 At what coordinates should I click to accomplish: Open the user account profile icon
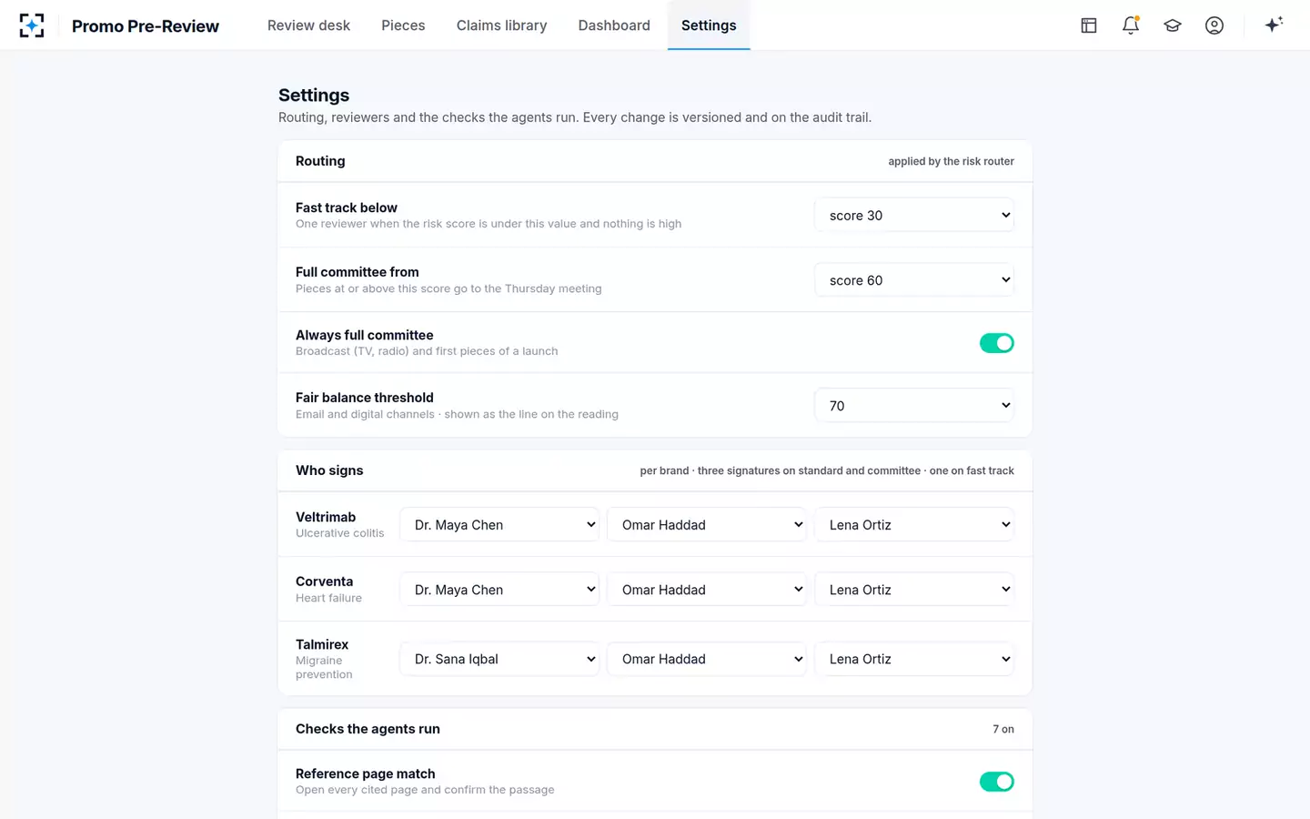tap(1214, 25)
